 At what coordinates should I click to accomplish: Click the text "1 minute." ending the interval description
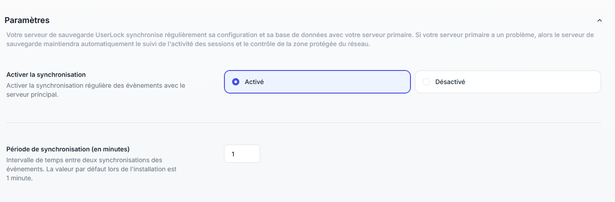[19, 178]
